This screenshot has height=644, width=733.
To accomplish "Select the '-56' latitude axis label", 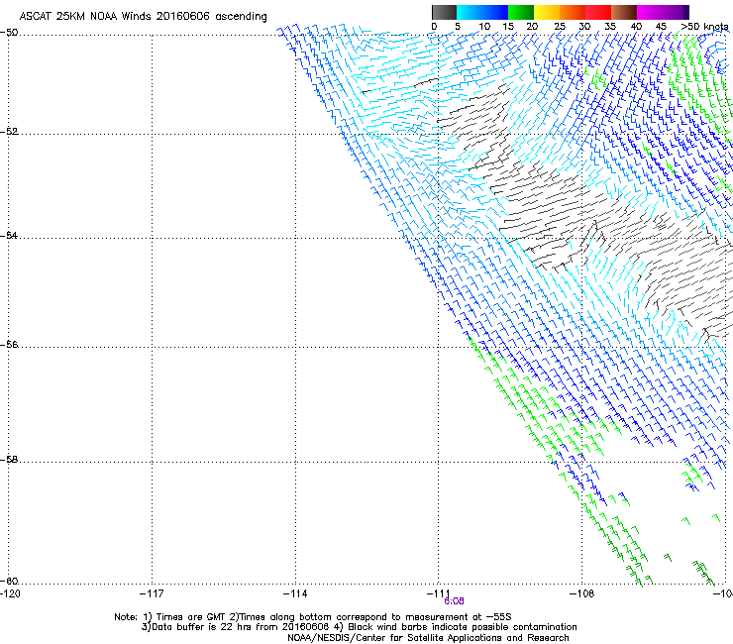I will [x=9, y=345].
